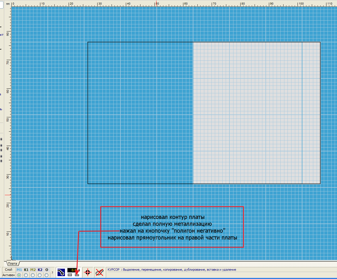Image resolution: width=337 pixels, height=279 pixels.
Task: Click the left hatched cutout area icon
Action: click(70, 275)
